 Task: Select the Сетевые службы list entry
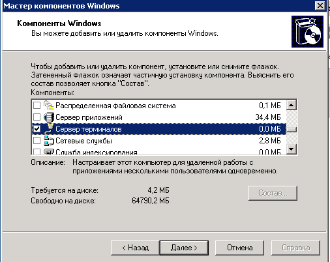click(159, 141)
